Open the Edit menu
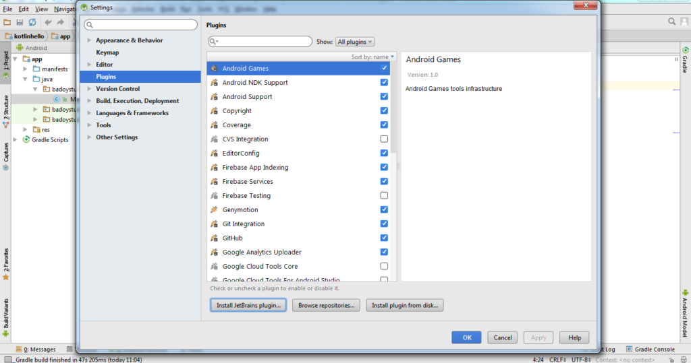The width and height of the screenshot is (691, 363). 24,9
